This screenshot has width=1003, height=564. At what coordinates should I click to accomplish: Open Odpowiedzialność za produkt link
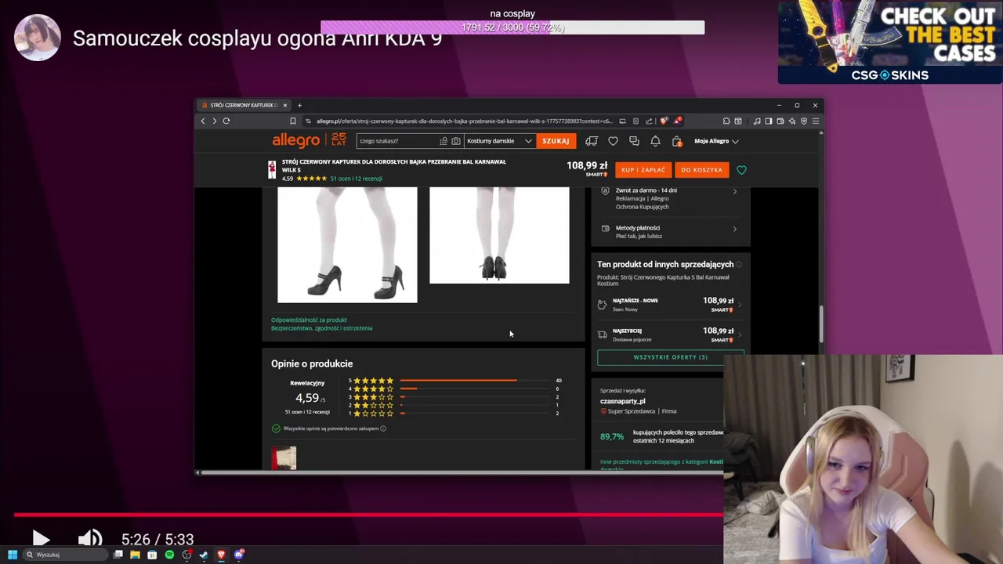tap(309, 320)
